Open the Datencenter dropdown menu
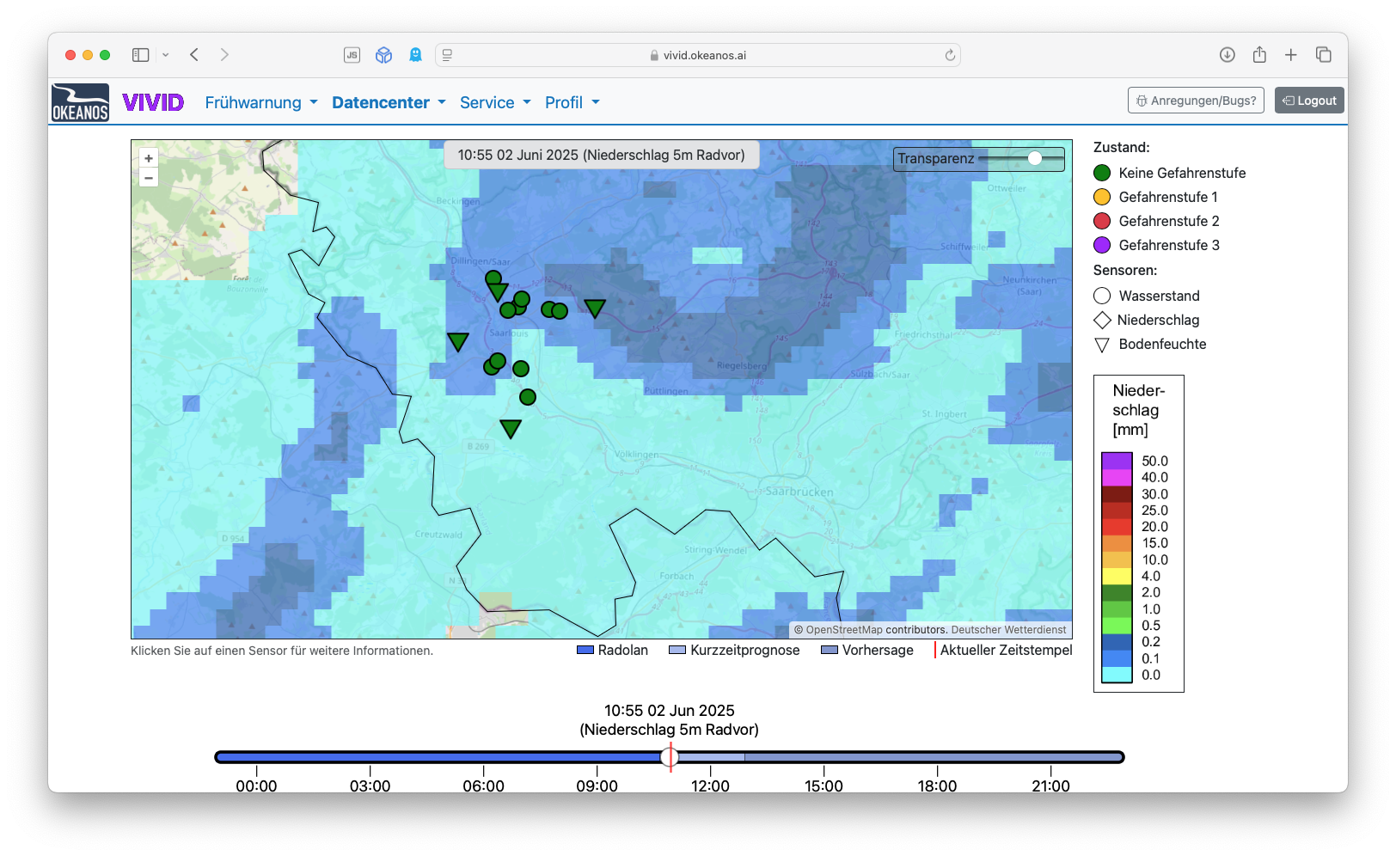 pyautogui.click(x=389, y=102)
